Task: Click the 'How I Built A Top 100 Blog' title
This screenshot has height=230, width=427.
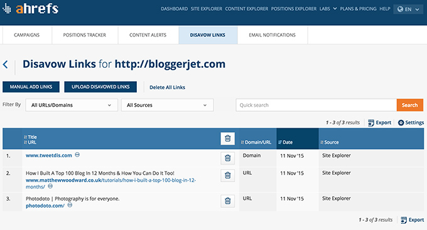Action: [100, 173]
